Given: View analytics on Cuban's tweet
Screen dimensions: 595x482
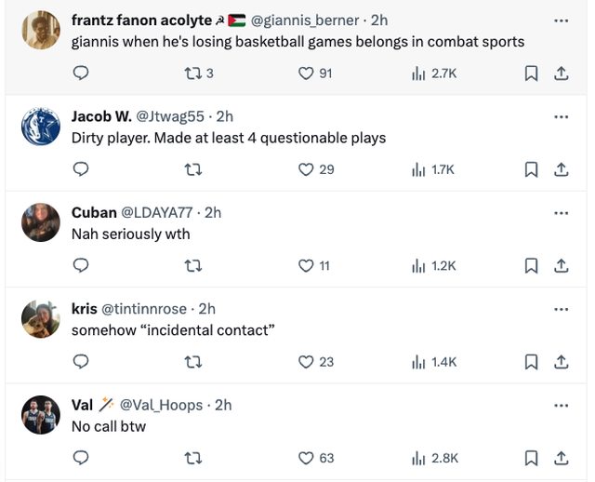Looking at the screenshot, I should (418, 265).
